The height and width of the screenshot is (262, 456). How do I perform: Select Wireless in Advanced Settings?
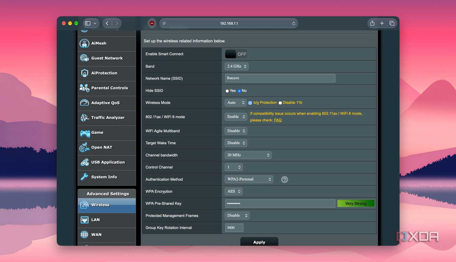[x=107, y=205]
